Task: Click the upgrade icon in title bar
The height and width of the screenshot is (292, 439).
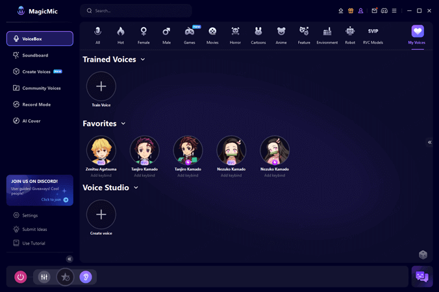Action: tap(341, 10)
